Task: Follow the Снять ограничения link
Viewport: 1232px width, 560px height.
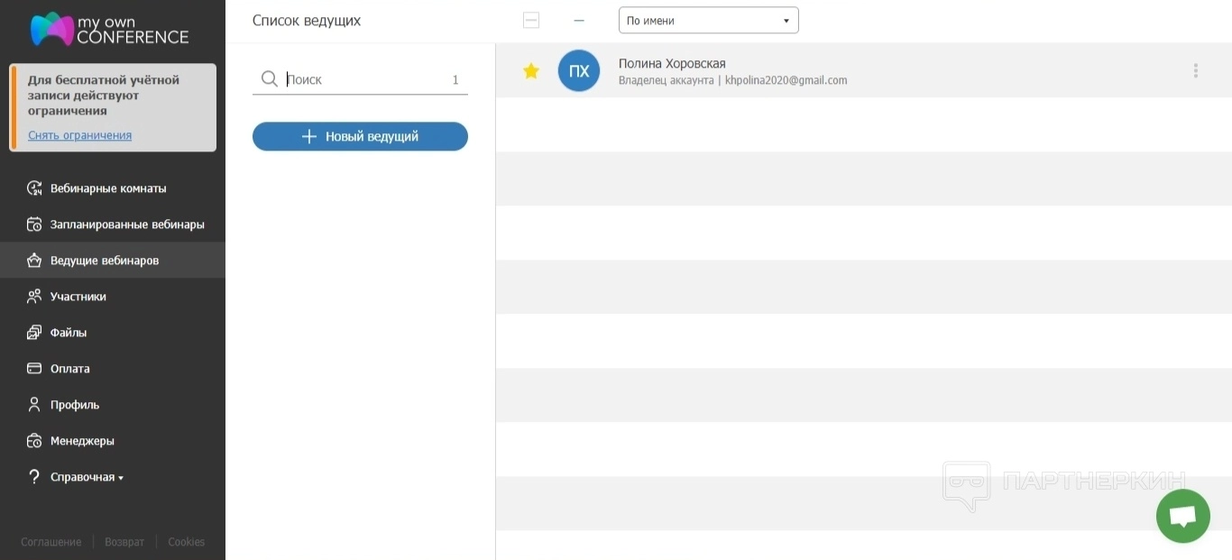Action: click(x=79, y=135)
